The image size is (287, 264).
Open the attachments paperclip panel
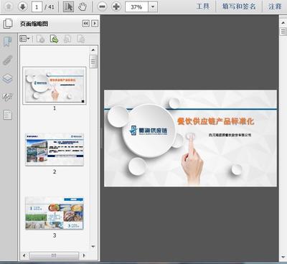pos(7,60)
